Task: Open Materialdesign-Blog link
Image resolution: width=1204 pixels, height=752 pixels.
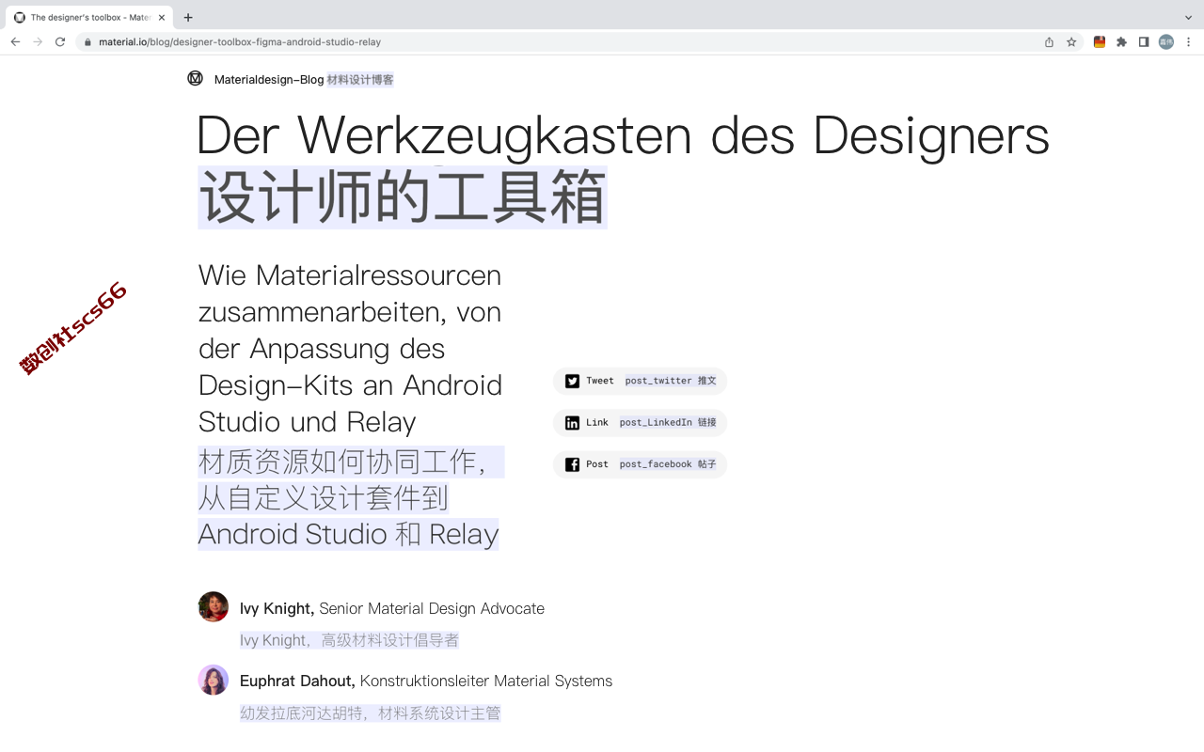Action: [269, 80]
